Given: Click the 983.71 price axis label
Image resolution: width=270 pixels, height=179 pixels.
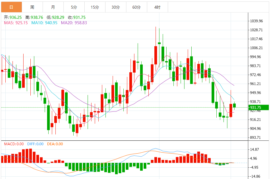Looking at the screenshot, I should (x=255, y=66).
